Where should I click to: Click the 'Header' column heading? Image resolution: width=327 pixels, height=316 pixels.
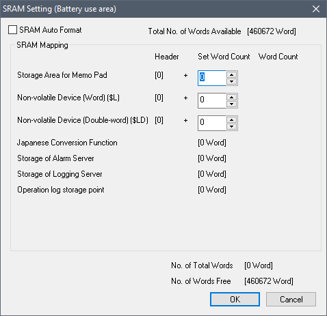[167, 57]
